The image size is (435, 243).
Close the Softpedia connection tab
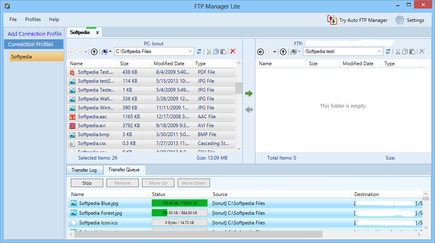98,32
